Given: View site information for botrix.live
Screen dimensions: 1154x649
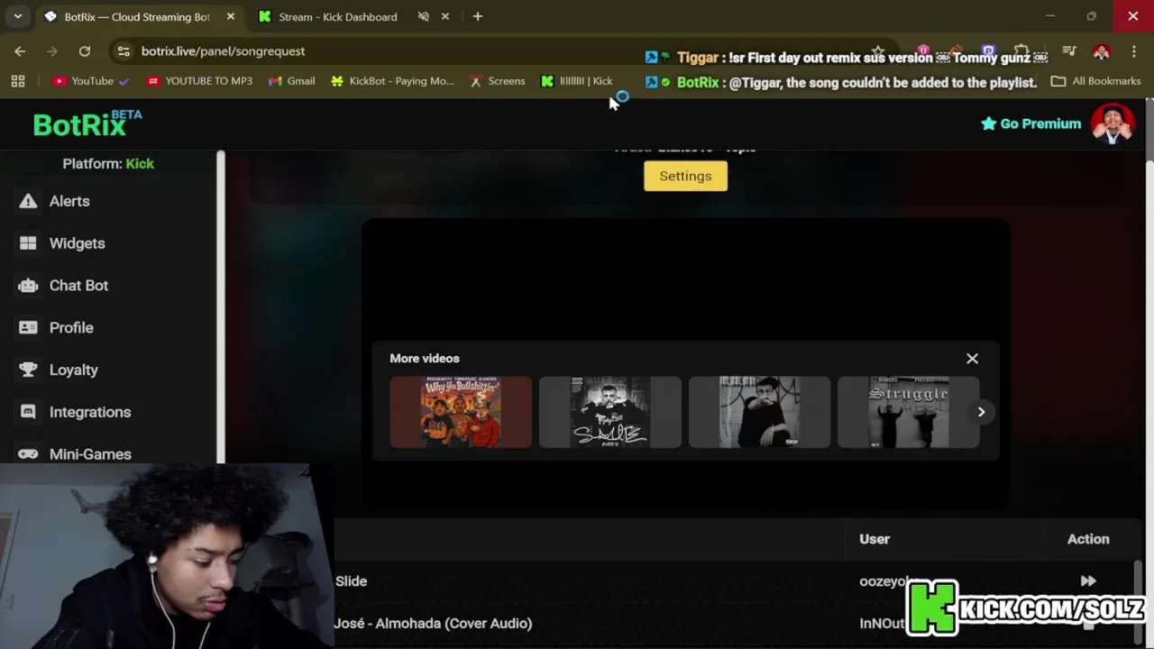Looking at the screenshot, I should pos(124,51).
